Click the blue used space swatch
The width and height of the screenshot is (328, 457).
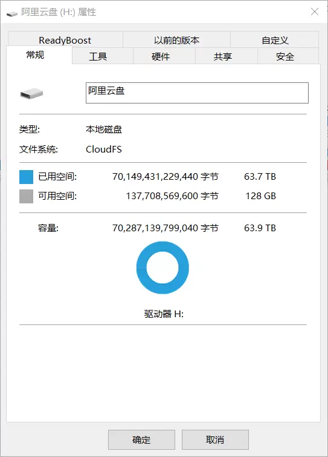(x=26, y=177)
